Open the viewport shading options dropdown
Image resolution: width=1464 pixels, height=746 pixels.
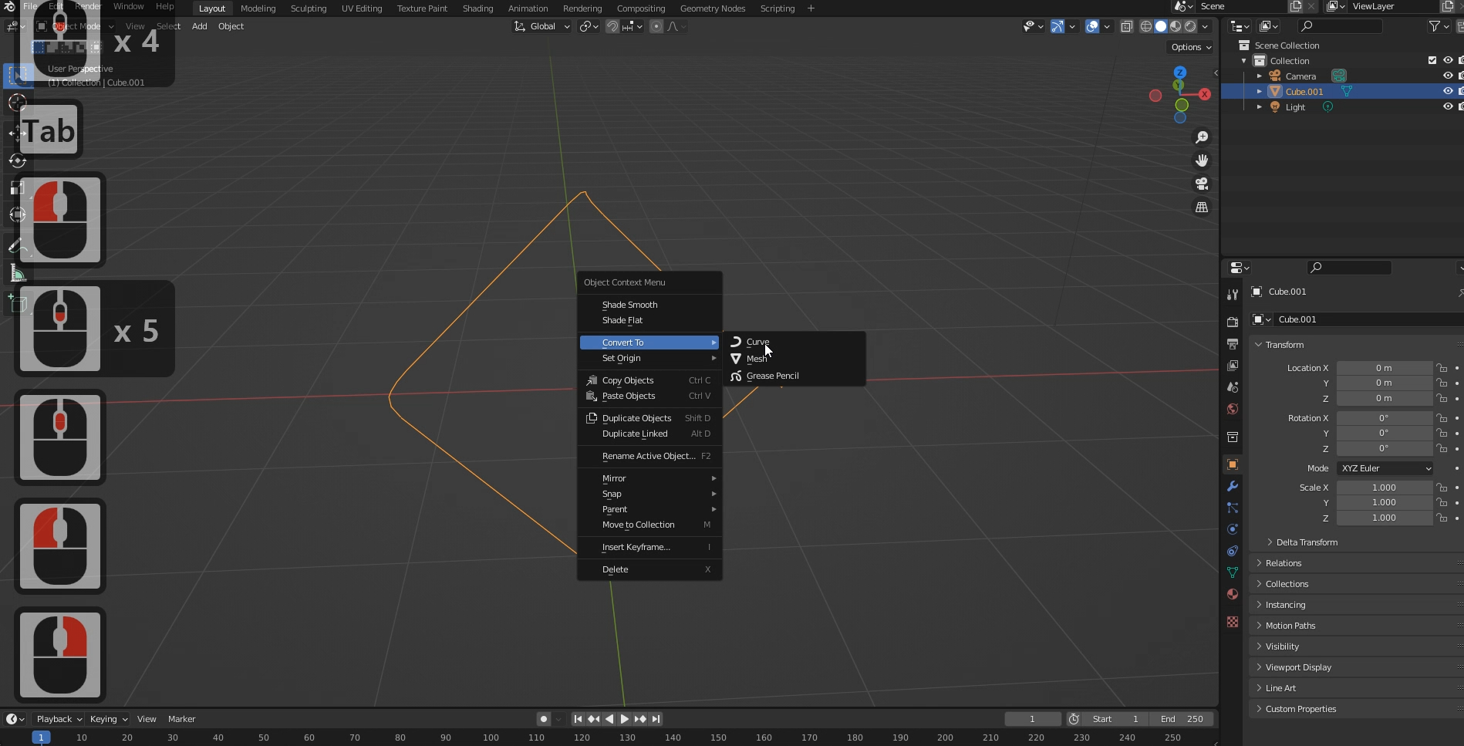(x=1205, y=26)
